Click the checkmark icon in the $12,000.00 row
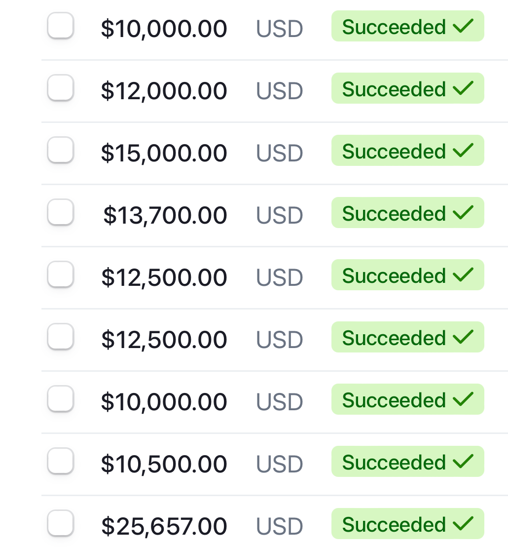This screenshot has width=508, height=547. pyautogui.click(x=463, y=89)
